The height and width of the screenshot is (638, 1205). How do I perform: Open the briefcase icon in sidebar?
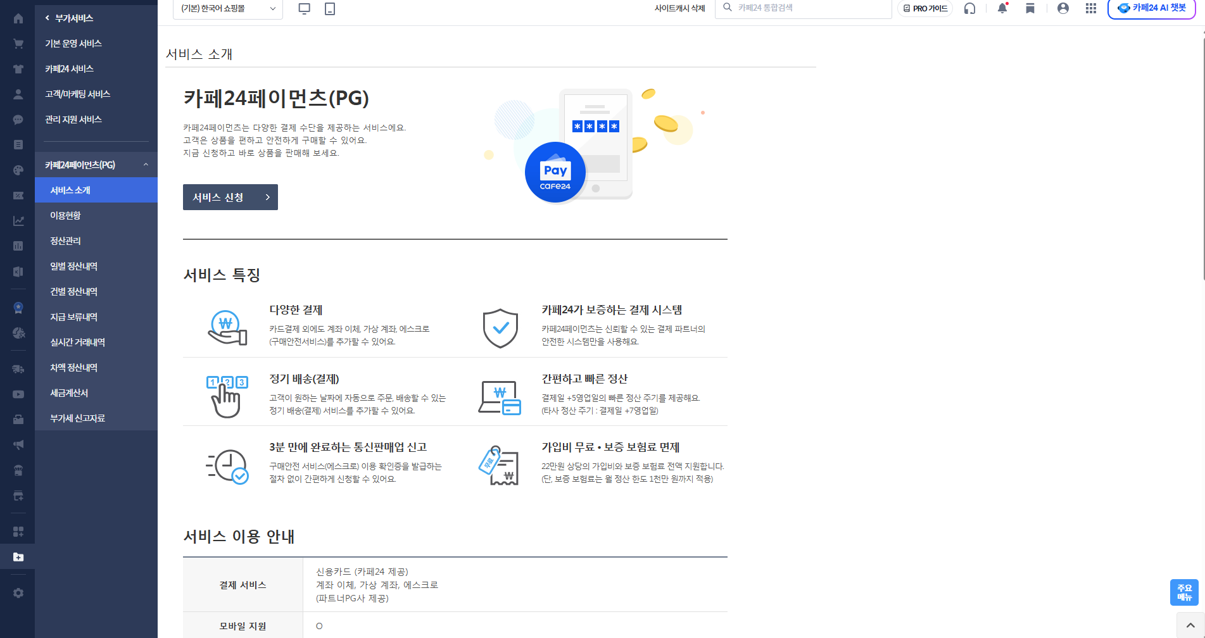point(18,420)
